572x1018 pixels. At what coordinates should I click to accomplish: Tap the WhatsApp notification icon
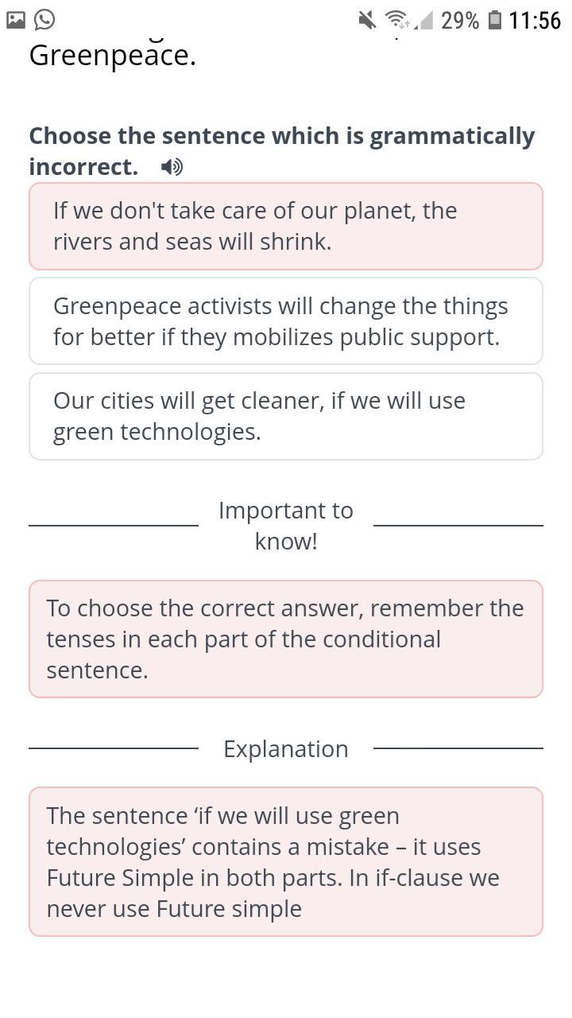(44, 20)
